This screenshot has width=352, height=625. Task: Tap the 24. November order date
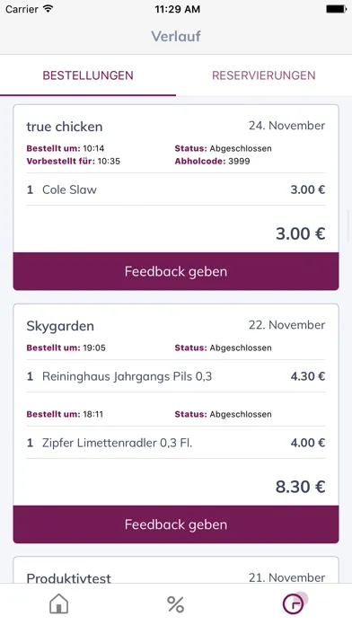287,126
